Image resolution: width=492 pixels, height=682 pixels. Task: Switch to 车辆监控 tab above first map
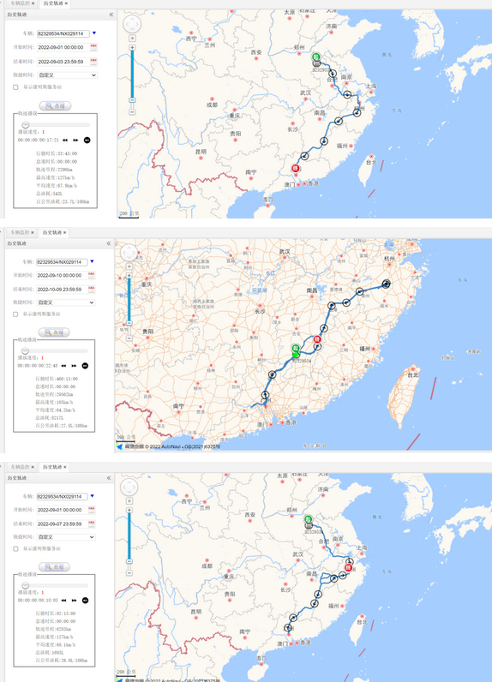(x=21, y=3)
